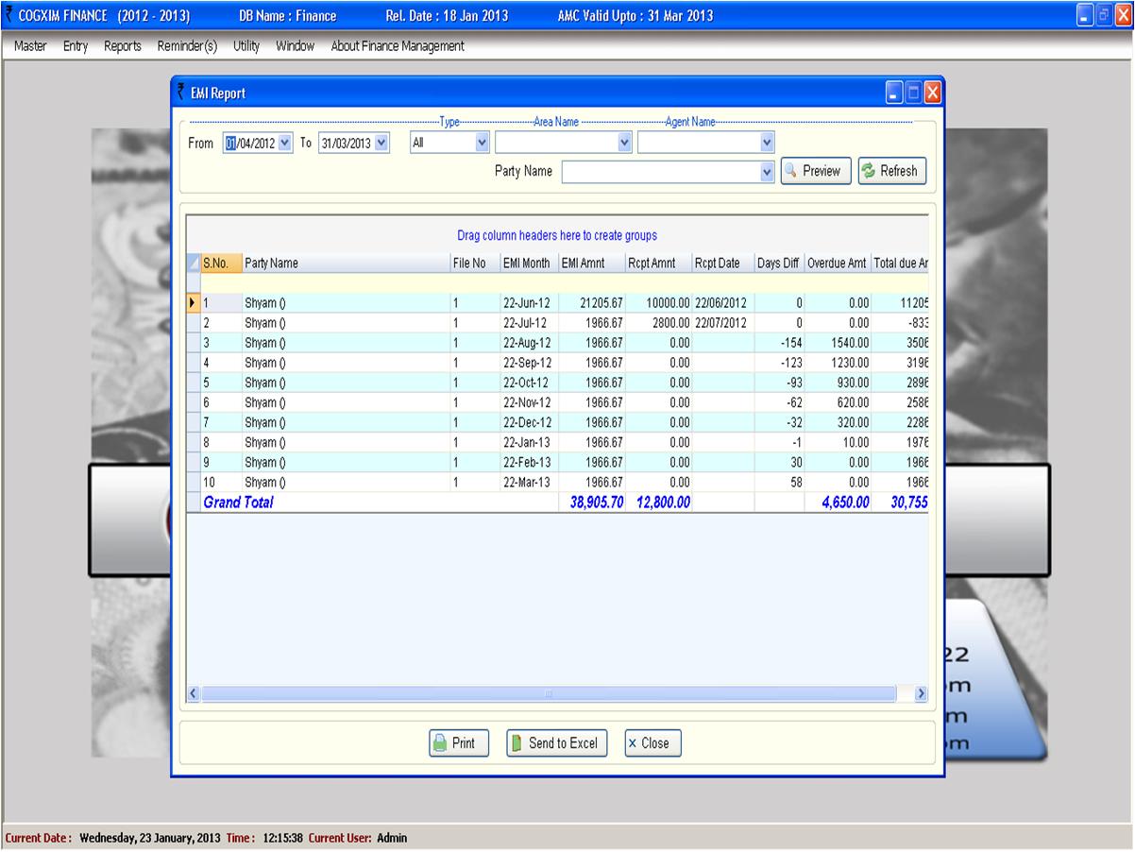The width and height of the screenshot is (1135, 852).
Task: Click the Print button
Action: (459, 743)
